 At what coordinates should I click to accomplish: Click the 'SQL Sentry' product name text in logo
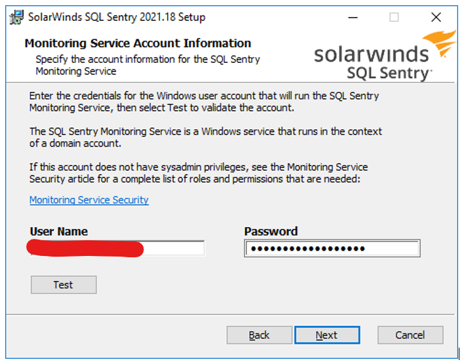[x=389, y=72]
